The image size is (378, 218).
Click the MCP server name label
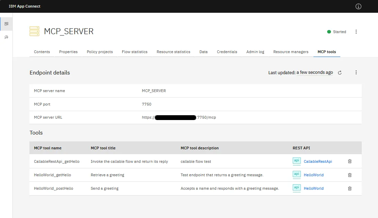(x=49, y=91)
